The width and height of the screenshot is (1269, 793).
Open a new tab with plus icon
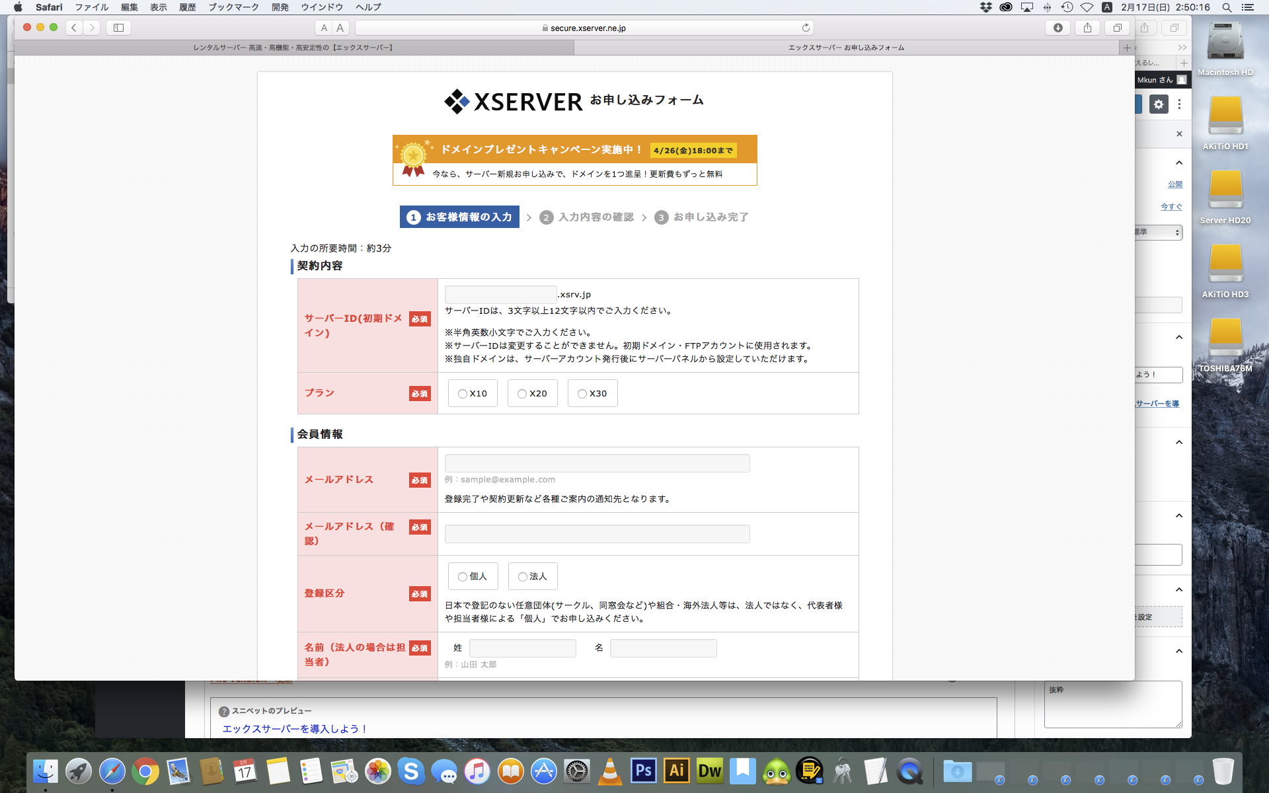coord(1127,48)
